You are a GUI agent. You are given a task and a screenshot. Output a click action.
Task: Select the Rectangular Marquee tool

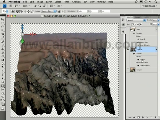[x=3, y=23]
